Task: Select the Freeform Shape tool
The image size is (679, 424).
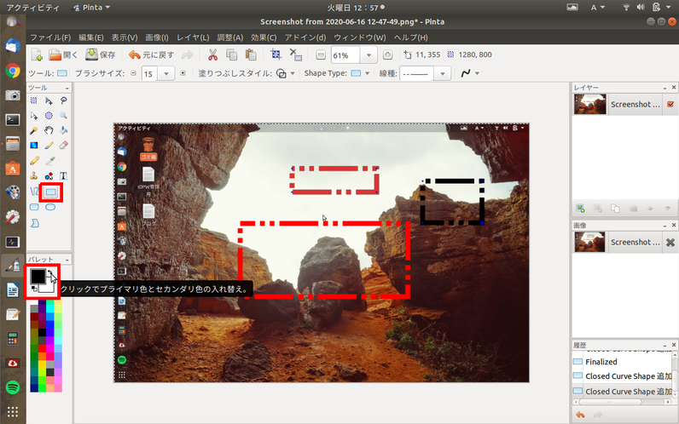Action: click(x=35, y=223)
